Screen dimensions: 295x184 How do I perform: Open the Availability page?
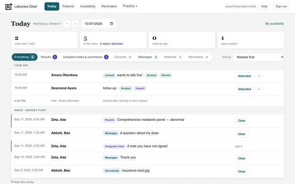point(88,6)
